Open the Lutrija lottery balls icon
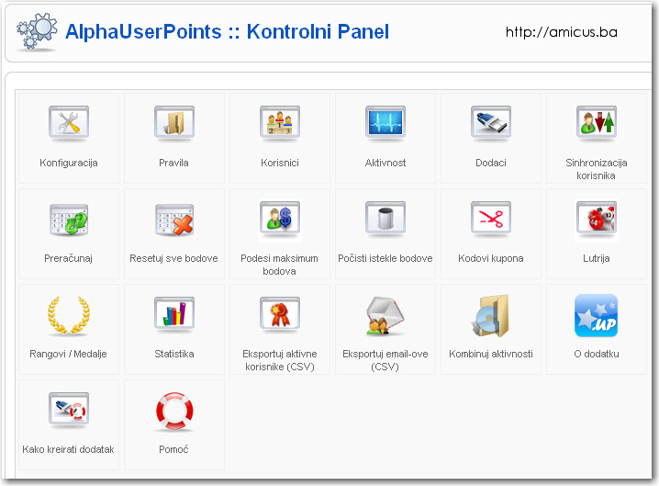659x486 pixels. click(x=596, y=218)
